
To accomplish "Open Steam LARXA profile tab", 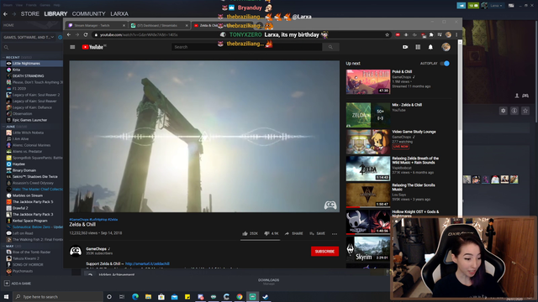I will [x=119, y=14].
